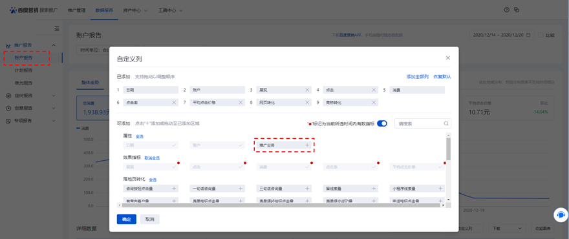Click the 恢复默认 link
The height and width of the screenshot is (239, 569).
[x=442, y=77]
